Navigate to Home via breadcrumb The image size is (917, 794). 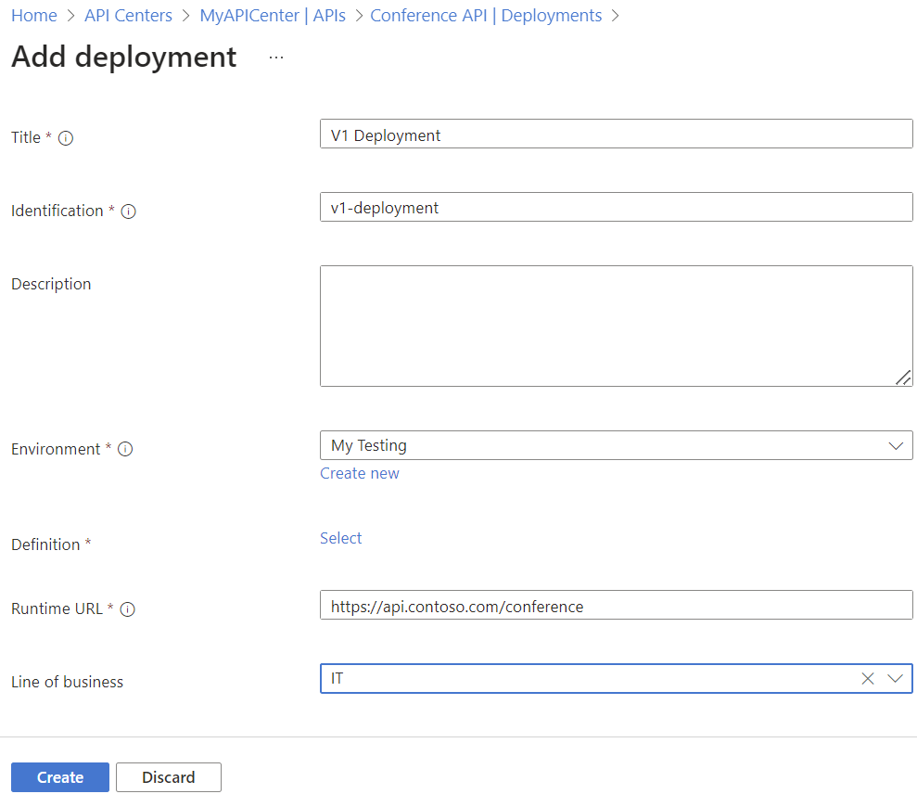click(x=33, y=15)
